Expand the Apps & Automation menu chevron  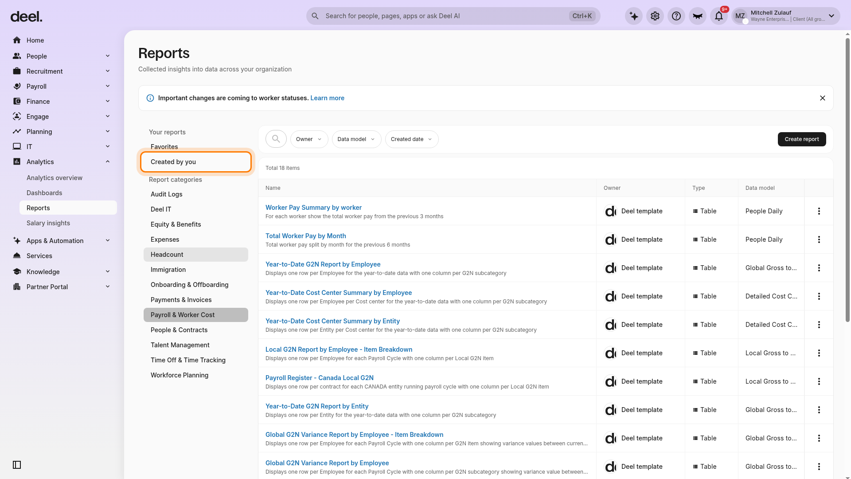[108, 240]
